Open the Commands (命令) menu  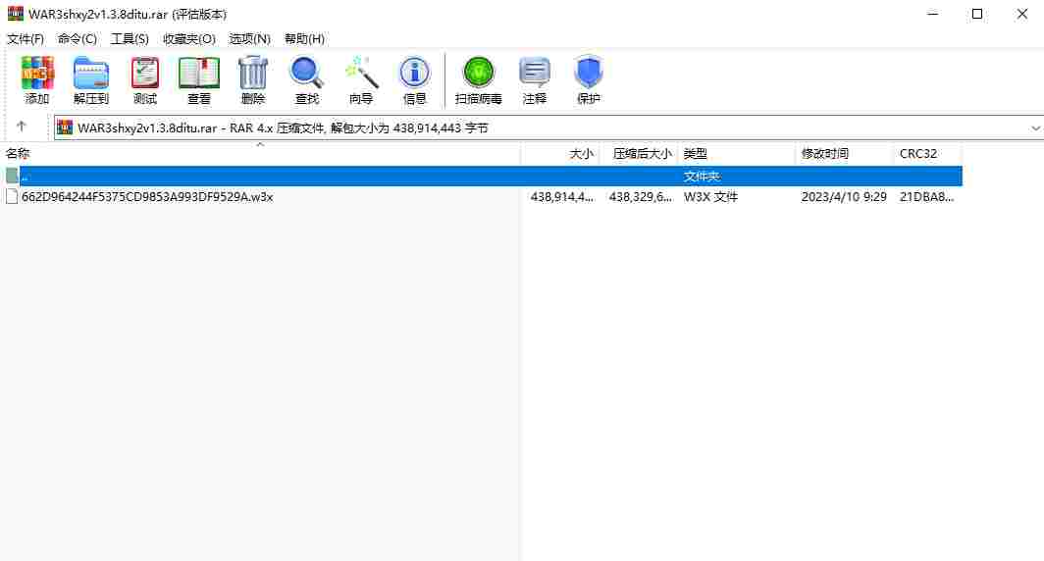tap(78, 38)
